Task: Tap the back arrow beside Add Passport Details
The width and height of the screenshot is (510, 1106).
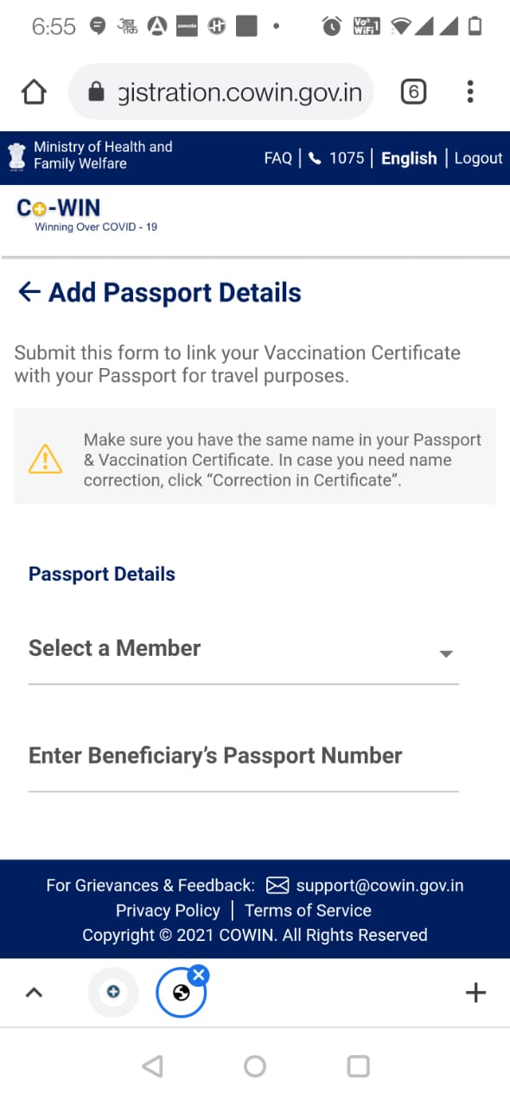Action: [x=29, y=292]
